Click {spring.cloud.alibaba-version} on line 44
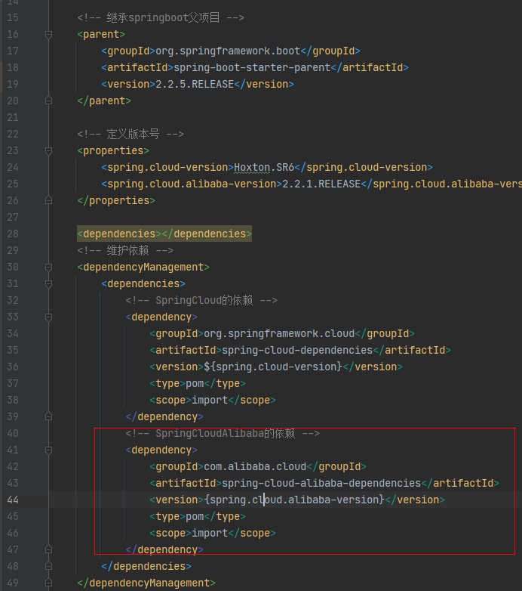The width and height of the screenshot is (522, 591). coord(294,500)
